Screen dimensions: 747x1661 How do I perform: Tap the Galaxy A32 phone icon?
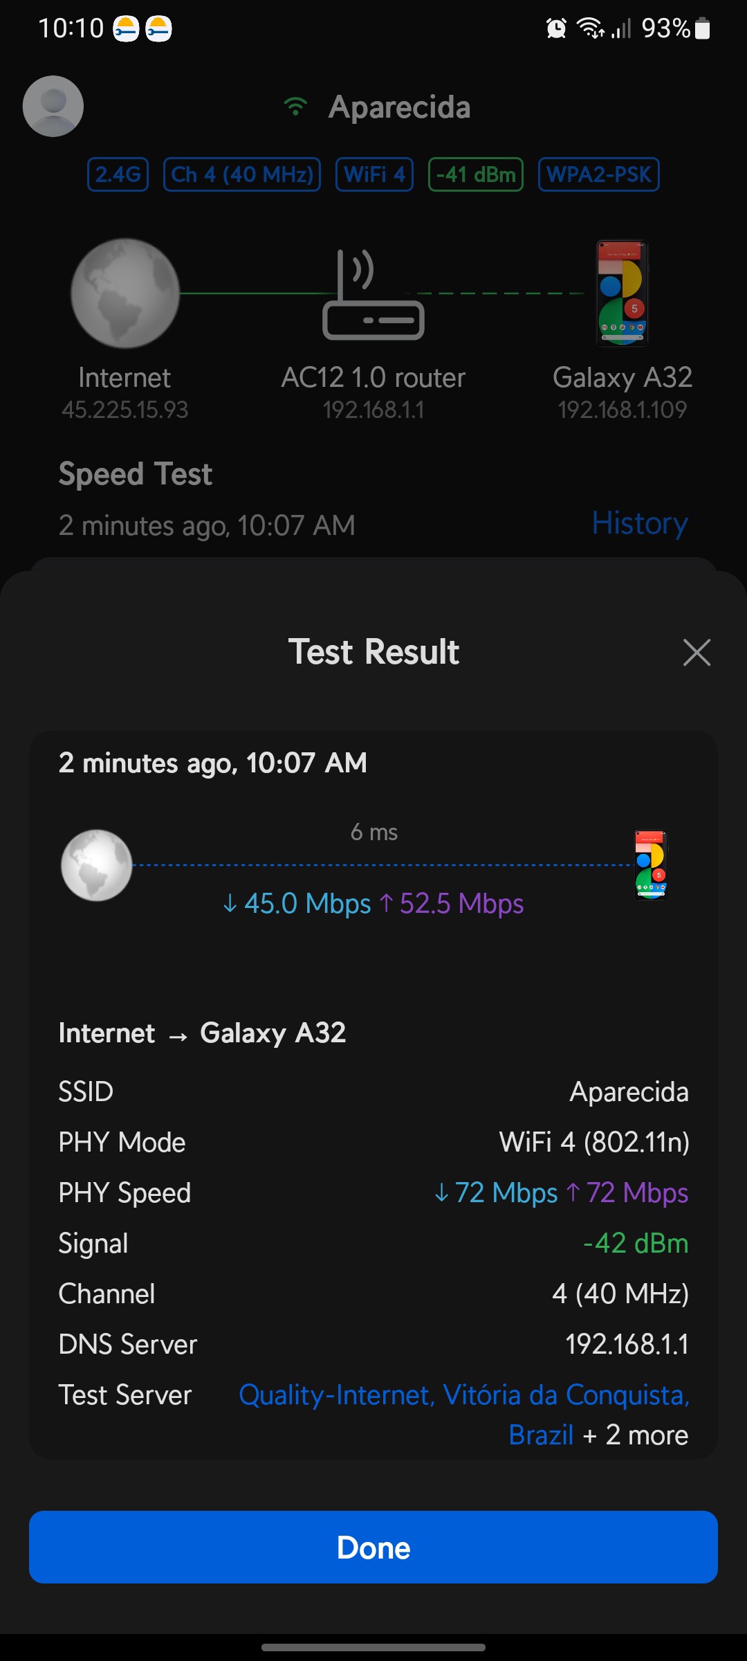pyautogui.click(x=622, y=293)
